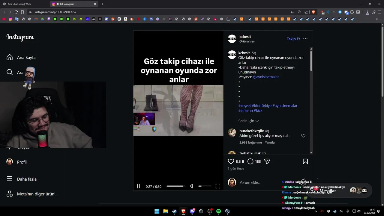Click the Instagram logo

pos(20,37)
